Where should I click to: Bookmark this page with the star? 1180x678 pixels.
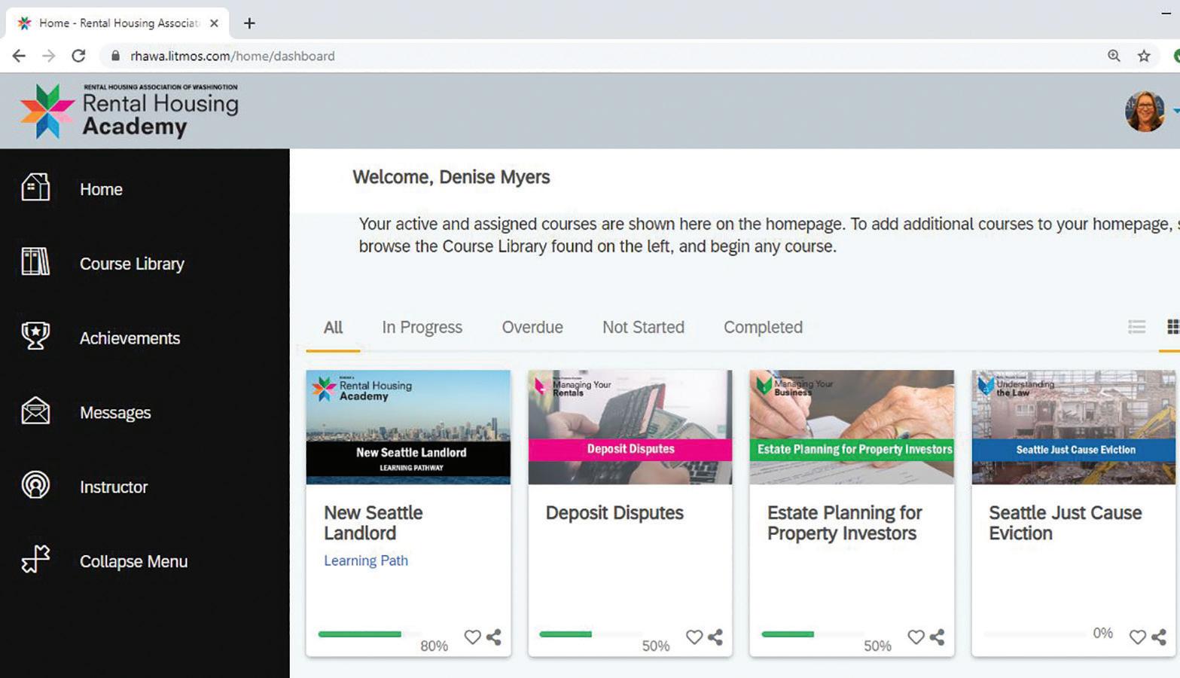point(1144,56)
